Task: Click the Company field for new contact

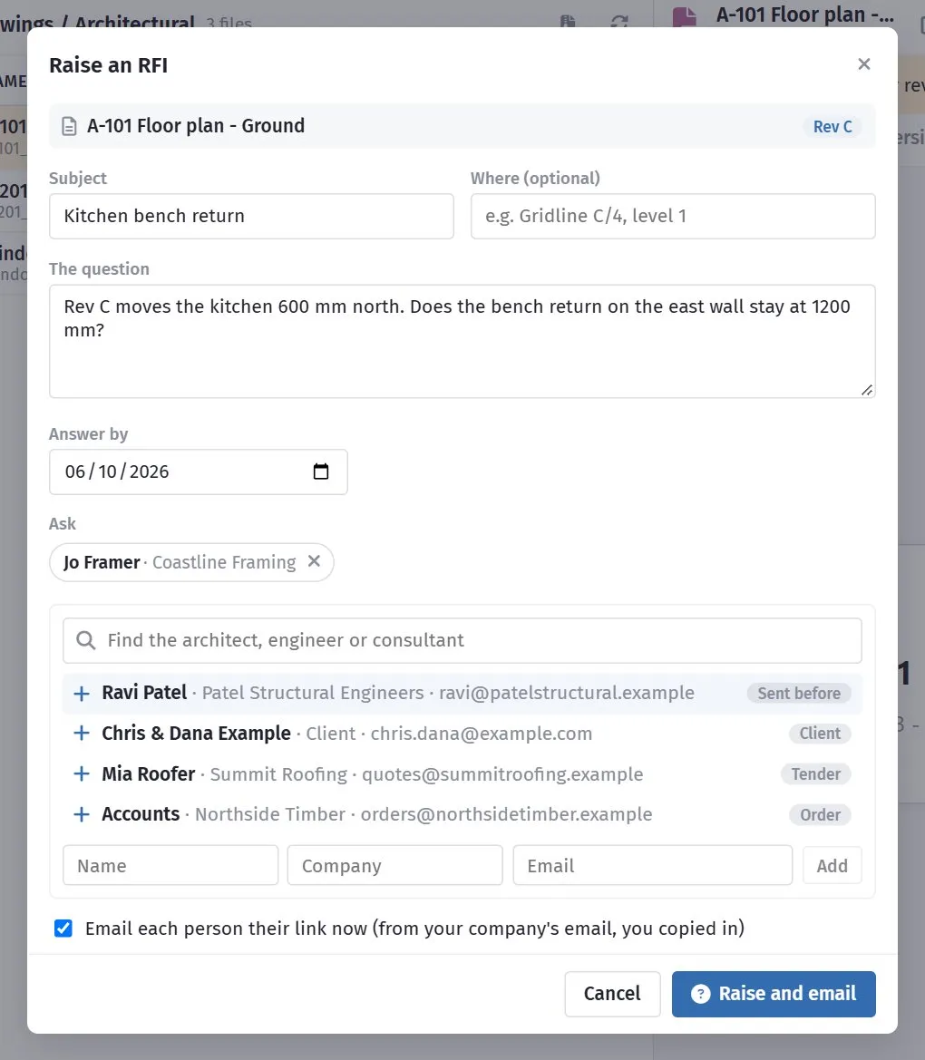Action: tap(394, 865)
